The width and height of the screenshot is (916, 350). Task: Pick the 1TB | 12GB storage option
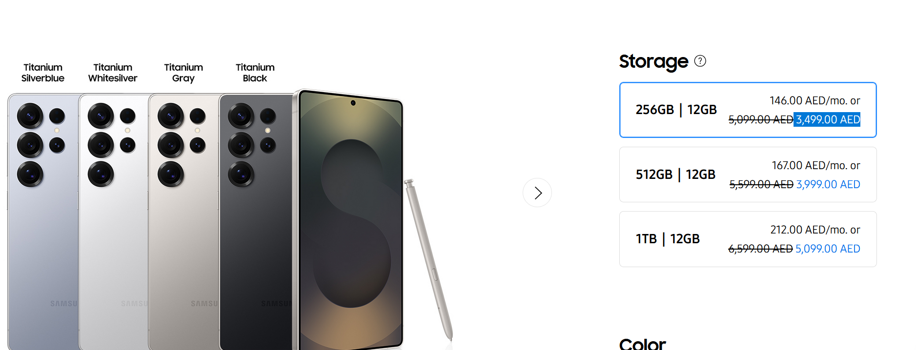click(748, 239)
